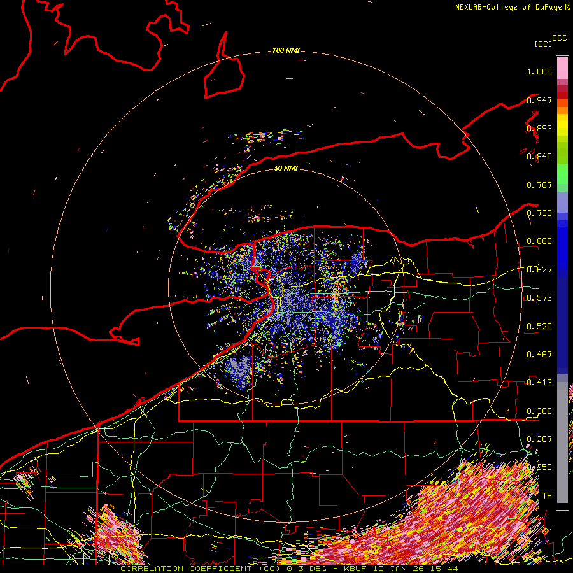The height and width of the screenshot is (573, 573).
Task: Select the 0.253 scale value
Action: pos(539,467)
